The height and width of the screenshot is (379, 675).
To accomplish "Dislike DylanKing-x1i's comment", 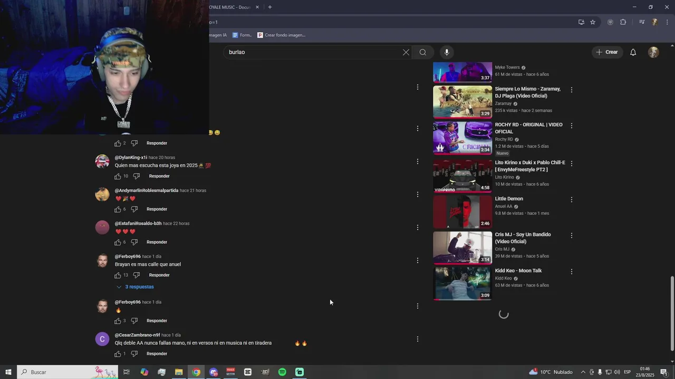I will pos(136,176).
